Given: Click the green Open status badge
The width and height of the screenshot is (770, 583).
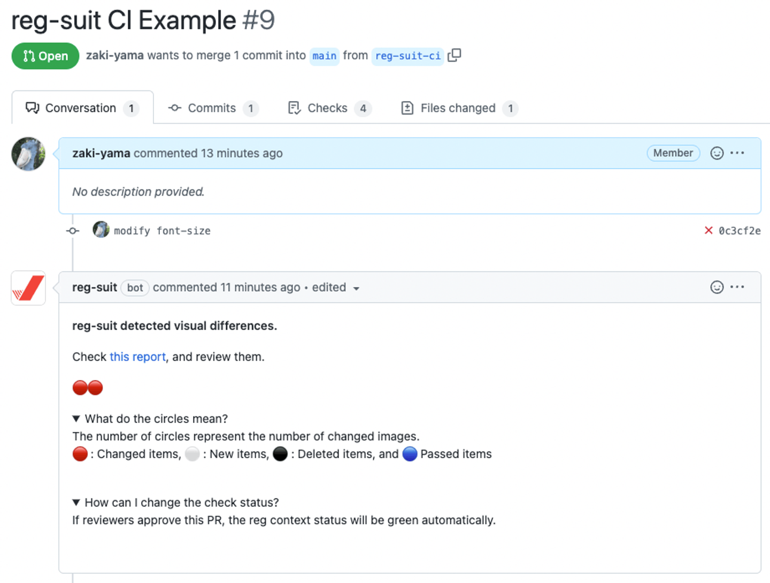Looking at the screenshot, I should pos(45,56).
